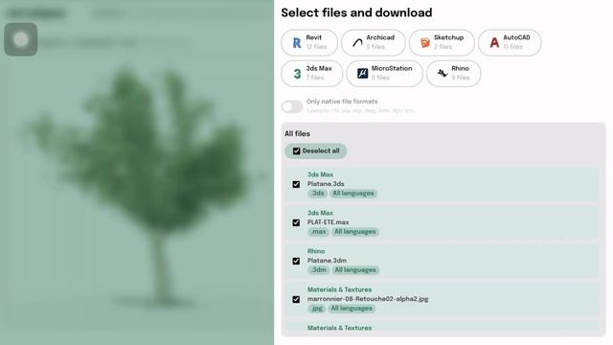The width and height of the screenshot is (613, 345).
Task: Click the 3ds Max logo icon
Action: pos(297,74)
